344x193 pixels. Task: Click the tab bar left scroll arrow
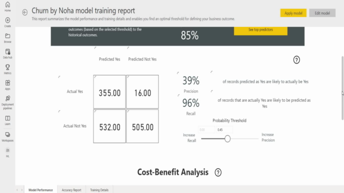click(17, 190)
